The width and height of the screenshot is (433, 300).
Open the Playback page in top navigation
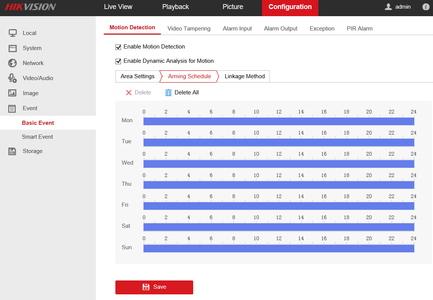click(x=176, y=7)
